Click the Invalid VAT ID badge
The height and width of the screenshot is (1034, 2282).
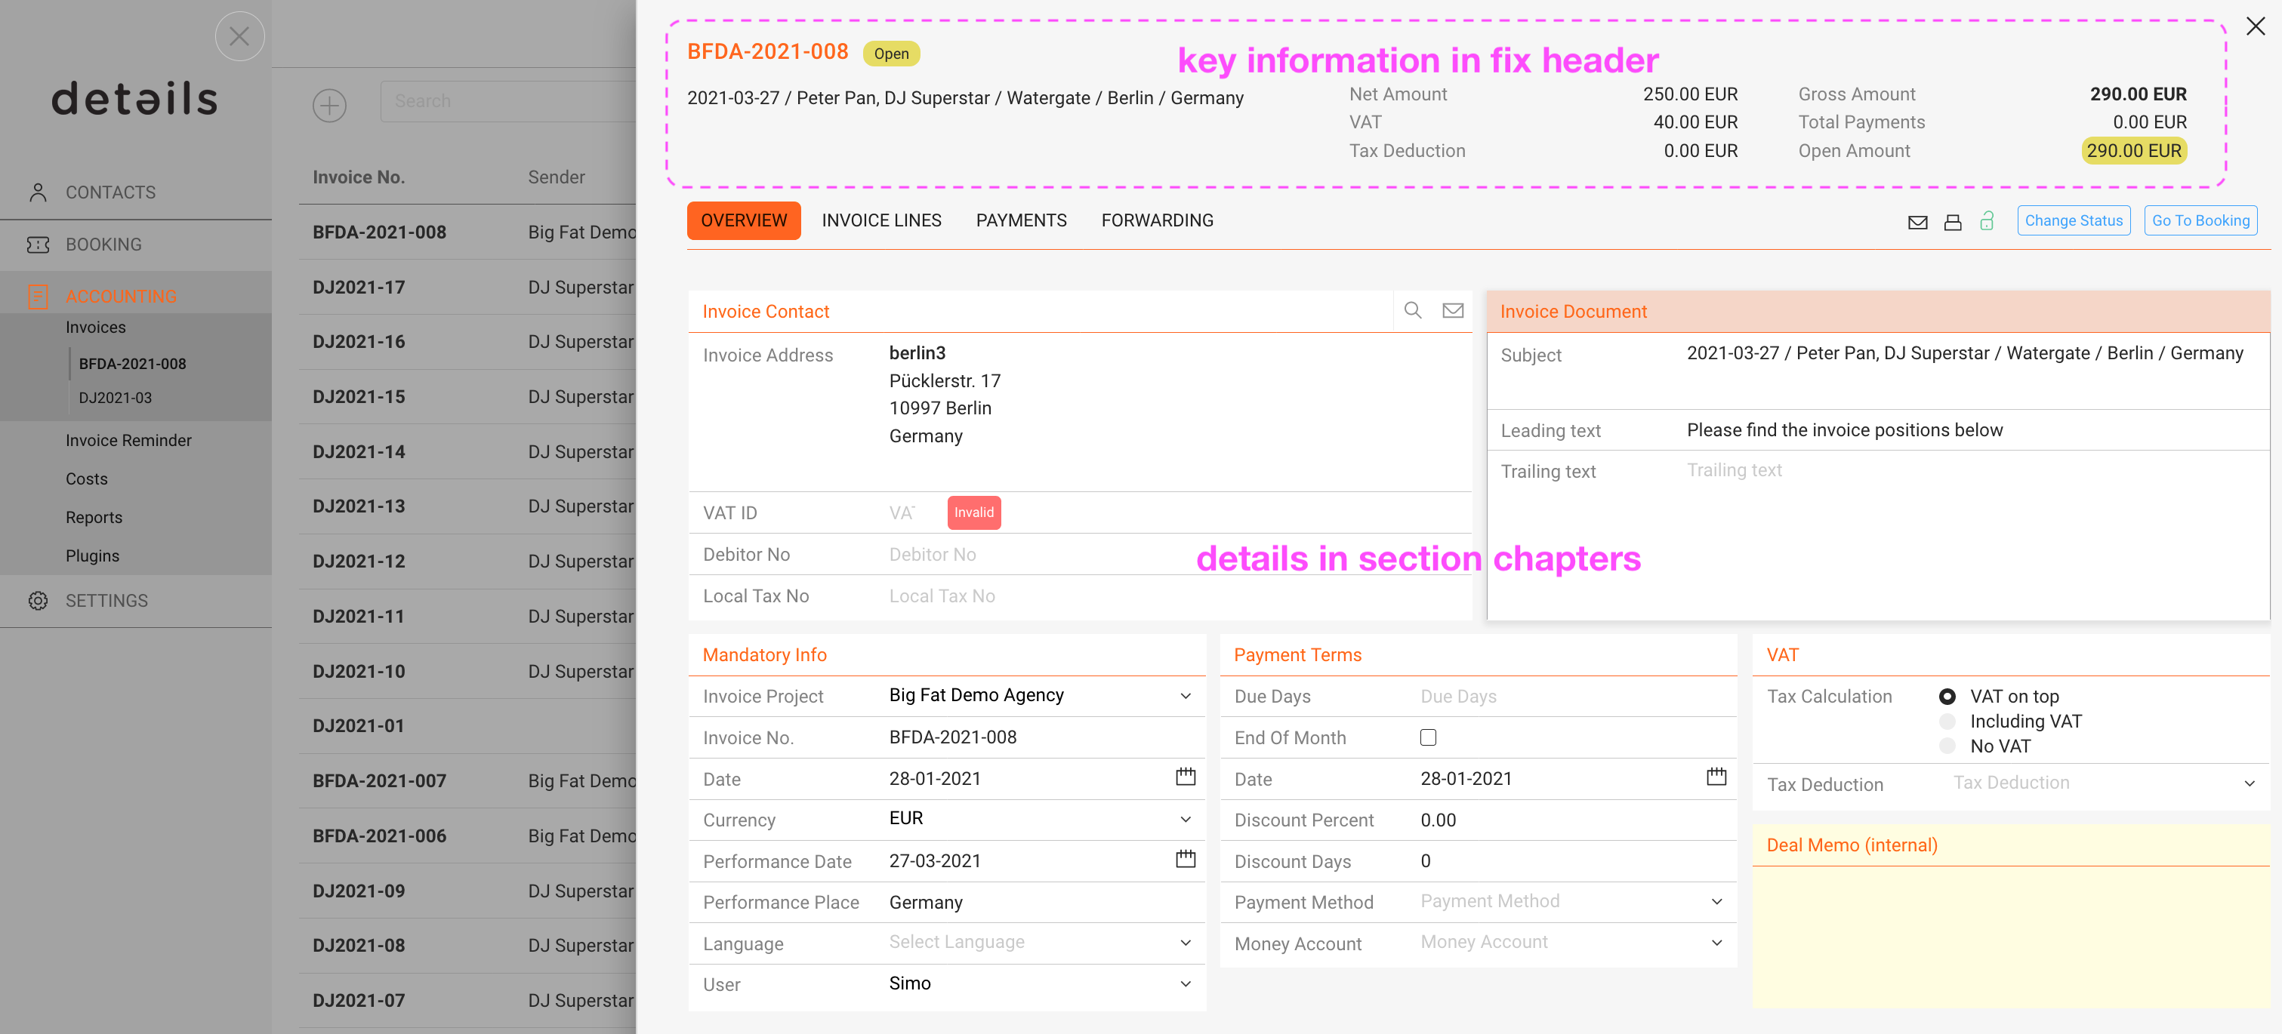973,512
